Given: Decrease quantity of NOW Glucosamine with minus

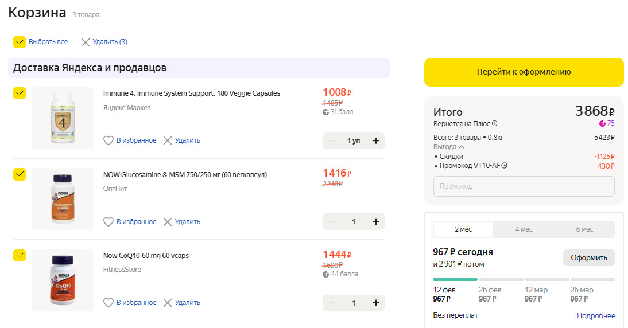Looking at the screenshot, I should pos(331,222).
